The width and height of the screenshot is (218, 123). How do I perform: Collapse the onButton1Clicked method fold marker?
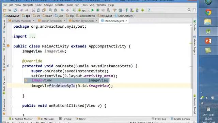point(12,106)
